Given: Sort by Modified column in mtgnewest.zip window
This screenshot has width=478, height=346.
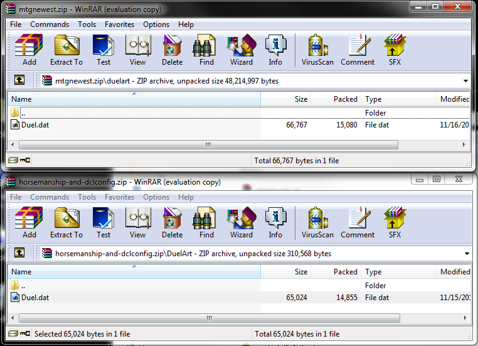Looking at the screenshot, I should [453, 99].
